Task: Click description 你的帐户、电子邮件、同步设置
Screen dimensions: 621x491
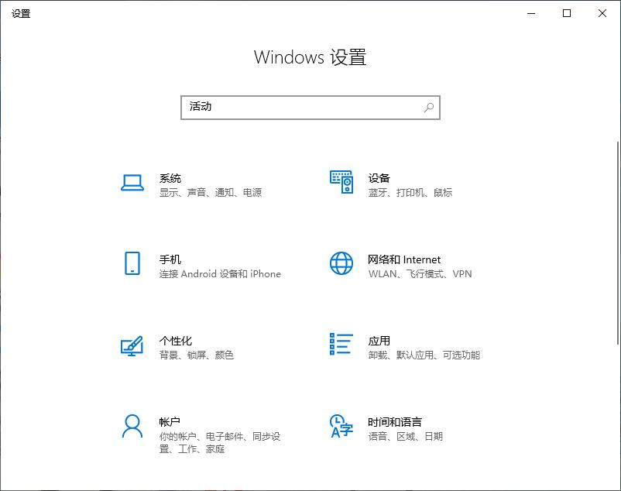Action: (x=220, y=443)
